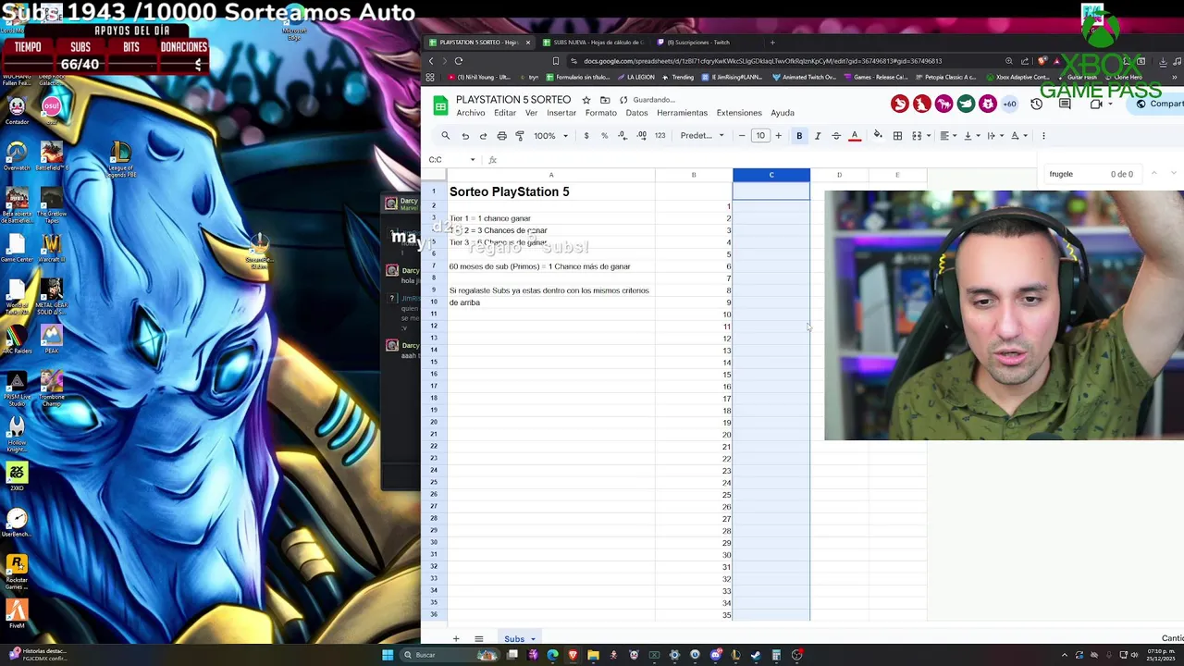The height and width of the screenshot is (666, 1184).
Task: Open text rotation dropdown
Action: click(1017, 136)
